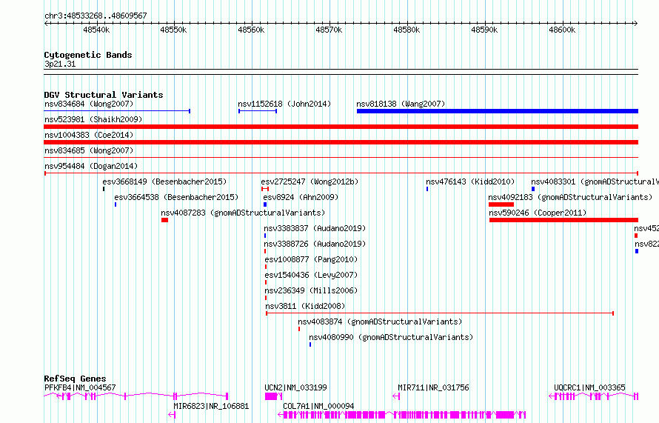659x423 pixels.
Task: Click the thick red bar of nsv1004383
Action: coord(341,142)
